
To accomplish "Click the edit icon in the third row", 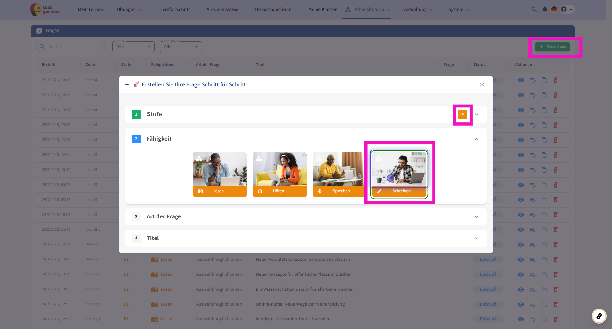I will (533, 110).
